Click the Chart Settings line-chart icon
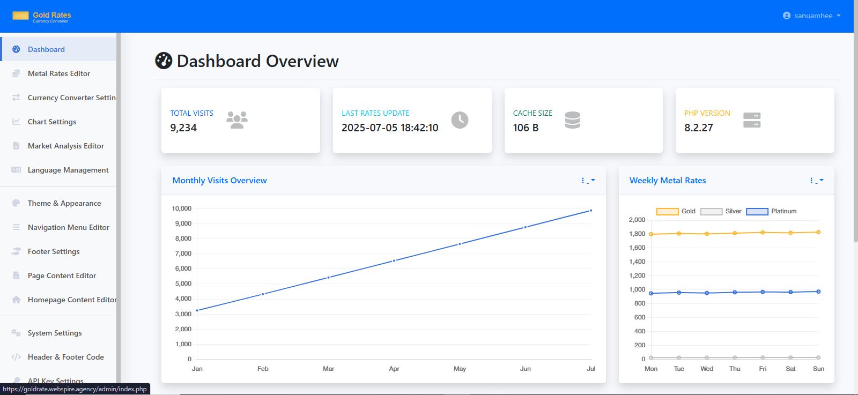858x395 pixels. (16, 122)
